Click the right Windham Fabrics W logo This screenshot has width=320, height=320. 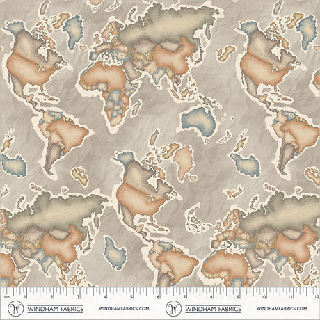point(173,309)
